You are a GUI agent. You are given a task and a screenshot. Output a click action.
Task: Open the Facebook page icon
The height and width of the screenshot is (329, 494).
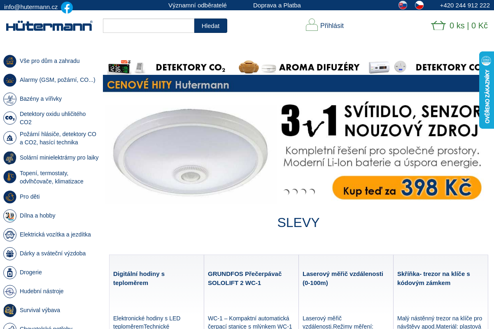(x=67, y=7)
